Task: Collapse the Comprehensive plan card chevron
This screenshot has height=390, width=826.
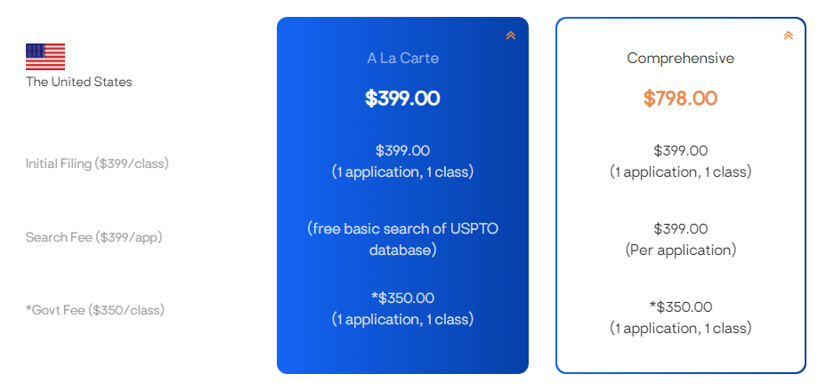Action: [788, 36]
